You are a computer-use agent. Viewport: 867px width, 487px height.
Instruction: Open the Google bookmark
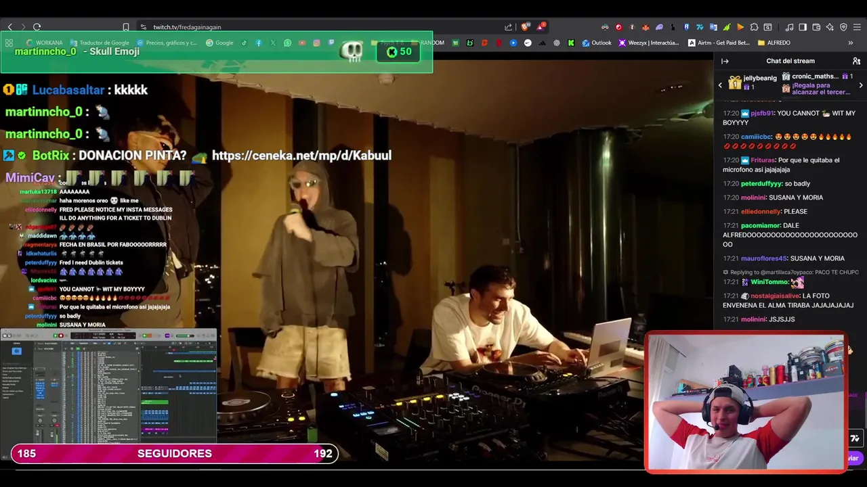point(219,43)
